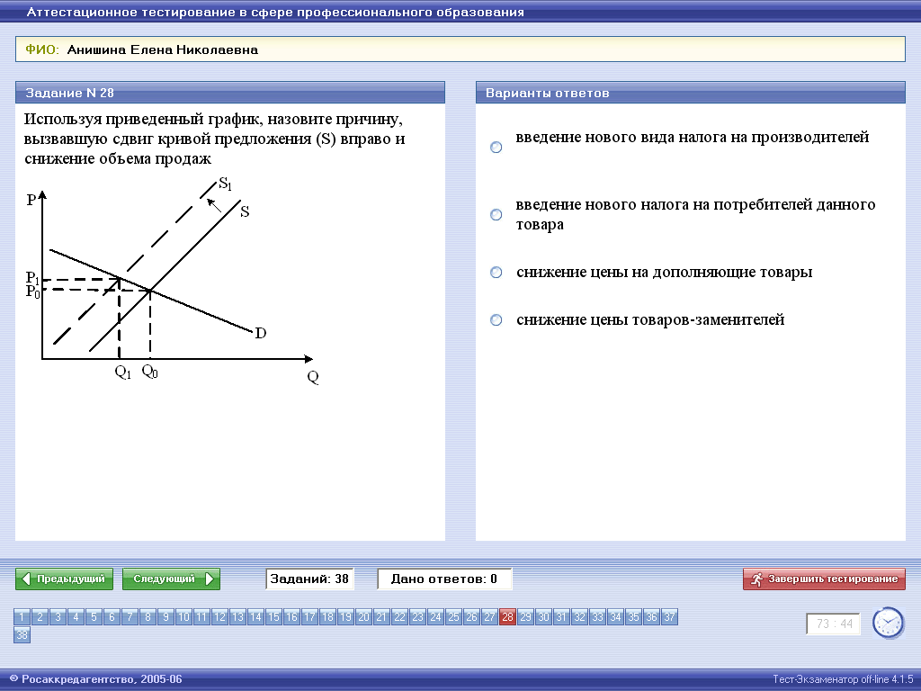Image resolution: width=921 pixels, height=691 pixels.
Task: Show question 35
Action: pos(633,617)
